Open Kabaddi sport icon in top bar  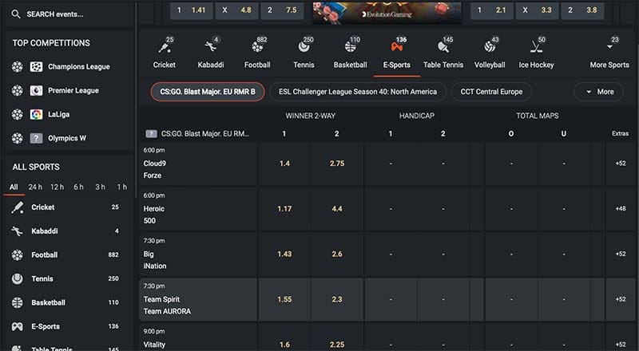click(x=211, y=47)
